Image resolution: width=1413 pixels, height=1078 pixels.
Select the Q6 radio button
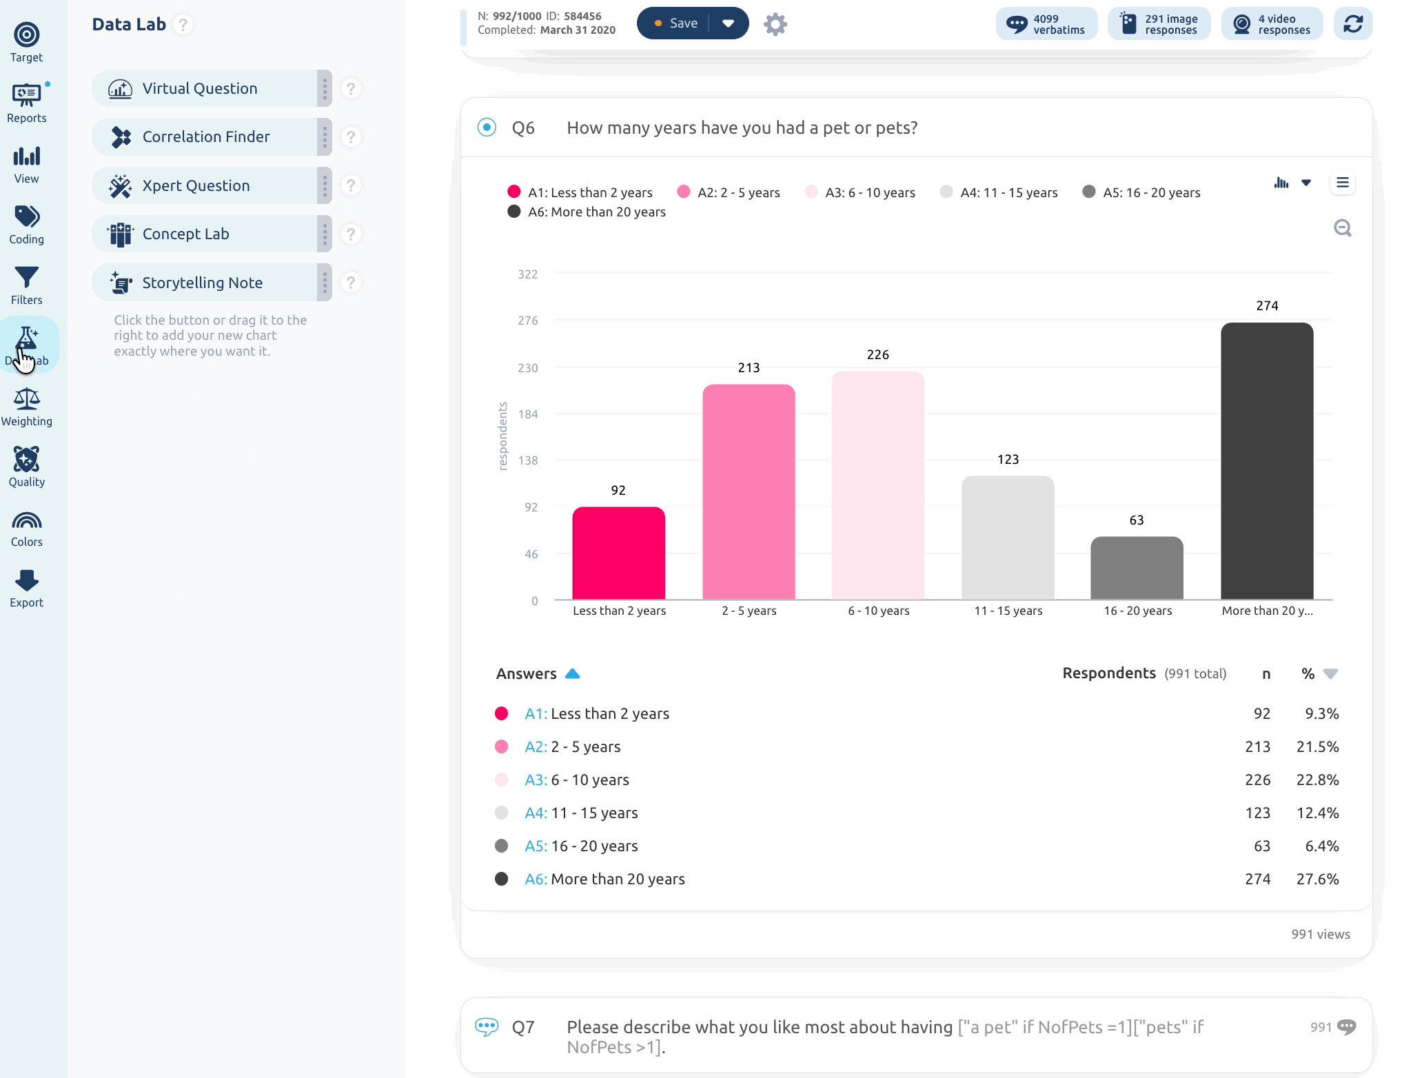click(487, 128)
